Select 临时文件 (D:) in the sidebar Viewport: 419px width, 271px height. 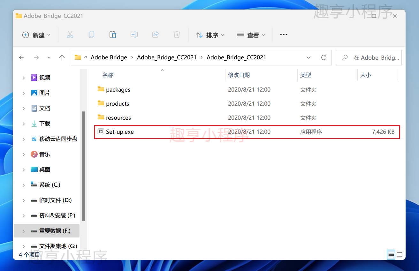[x=55, y=200]
